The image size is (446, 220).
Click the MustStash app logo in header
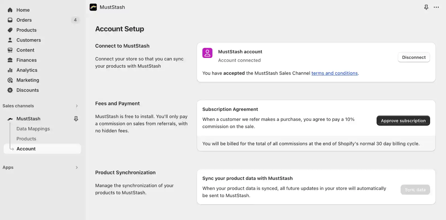93,7
